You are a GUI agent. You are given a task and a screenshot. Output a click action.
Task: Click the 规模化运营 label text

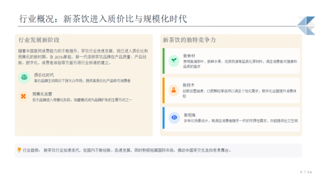[x=42, y=94]
